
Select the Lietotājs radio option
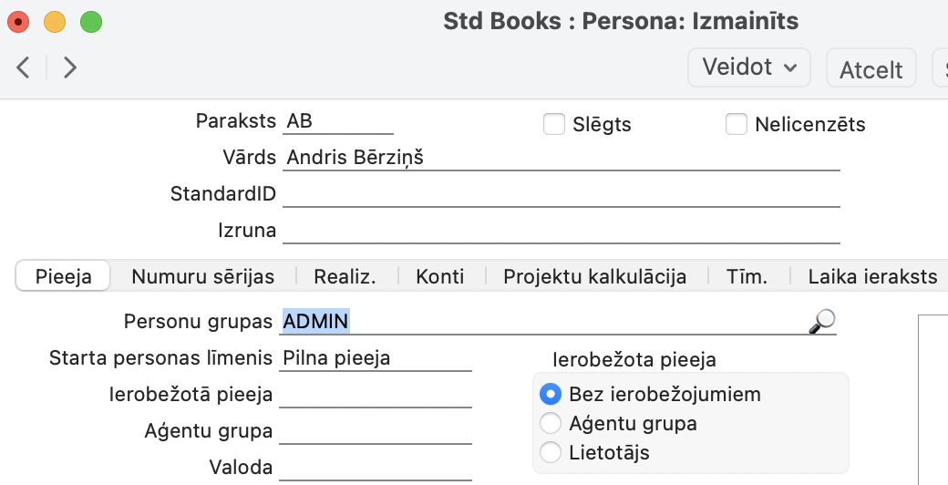pos(550,452)
